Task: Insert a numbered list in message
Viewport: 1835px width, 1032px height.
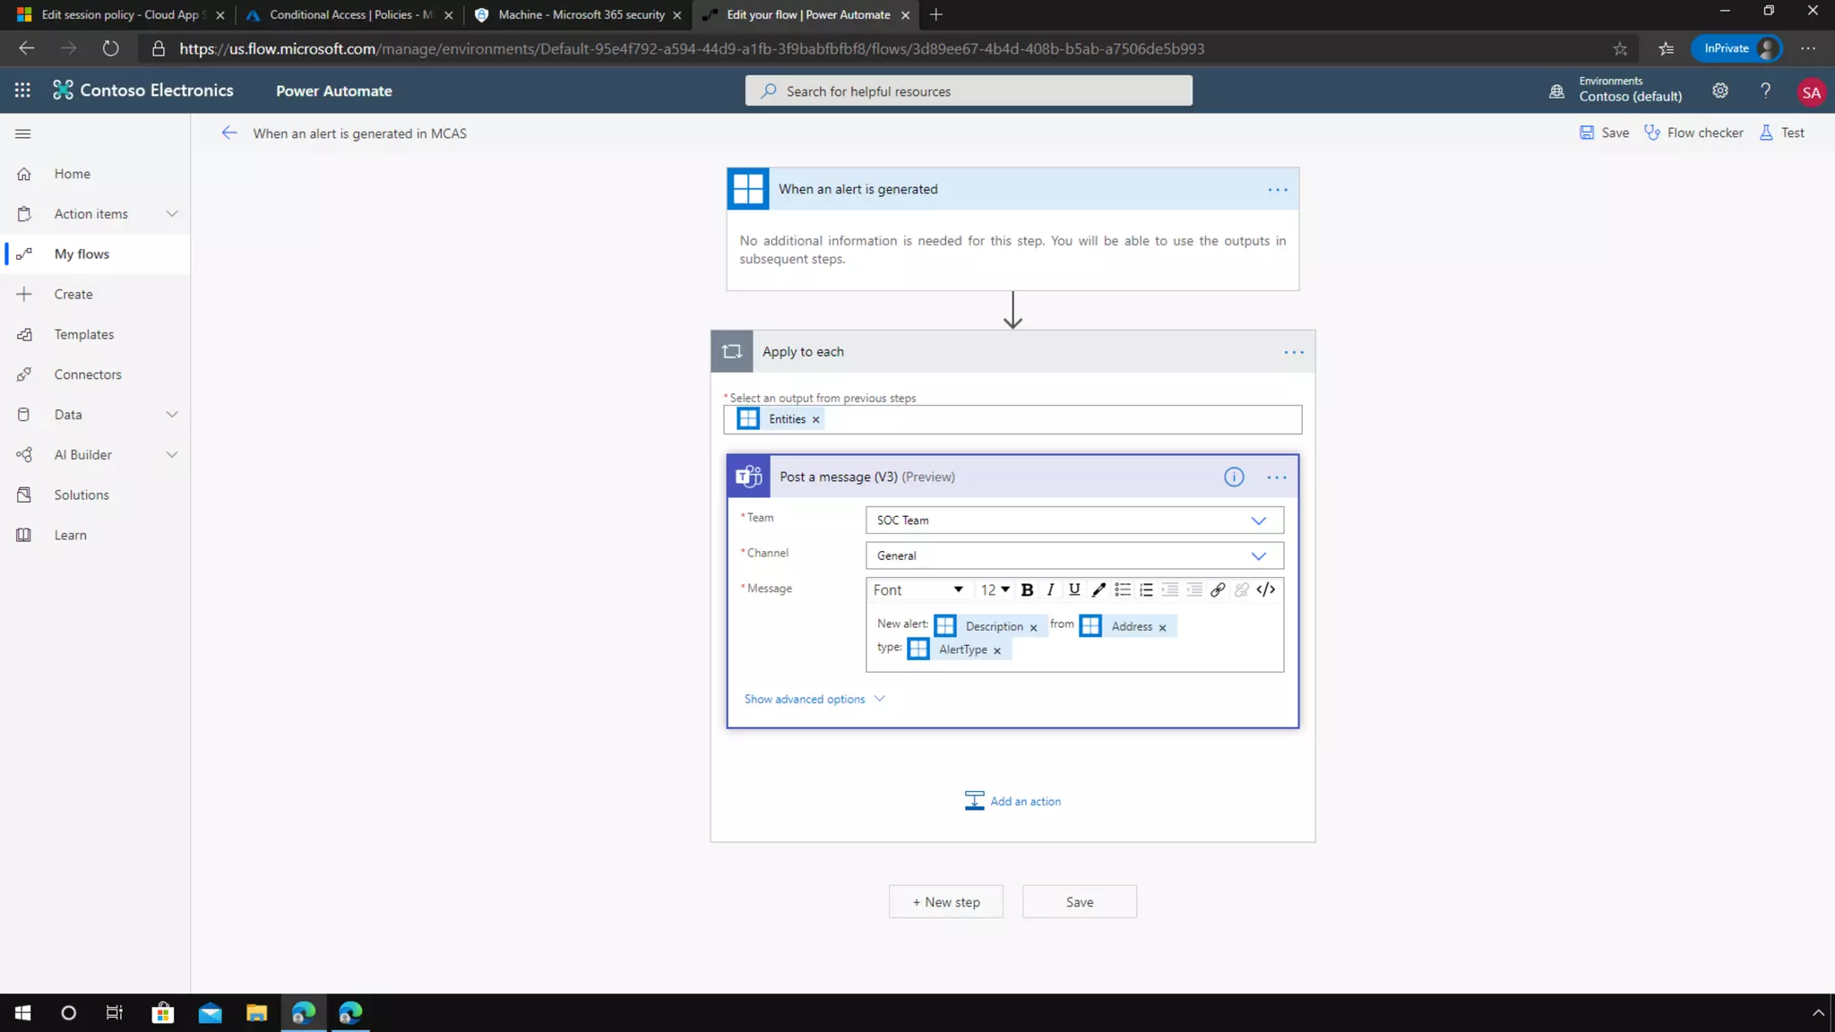Action: [x=1146, y=589]
